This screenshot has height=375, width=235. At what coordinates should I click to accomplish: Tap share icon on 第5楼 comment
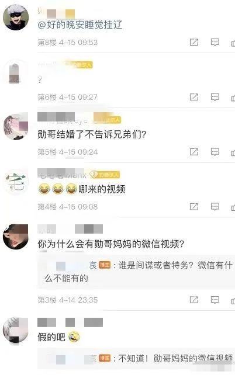point(194,152)
